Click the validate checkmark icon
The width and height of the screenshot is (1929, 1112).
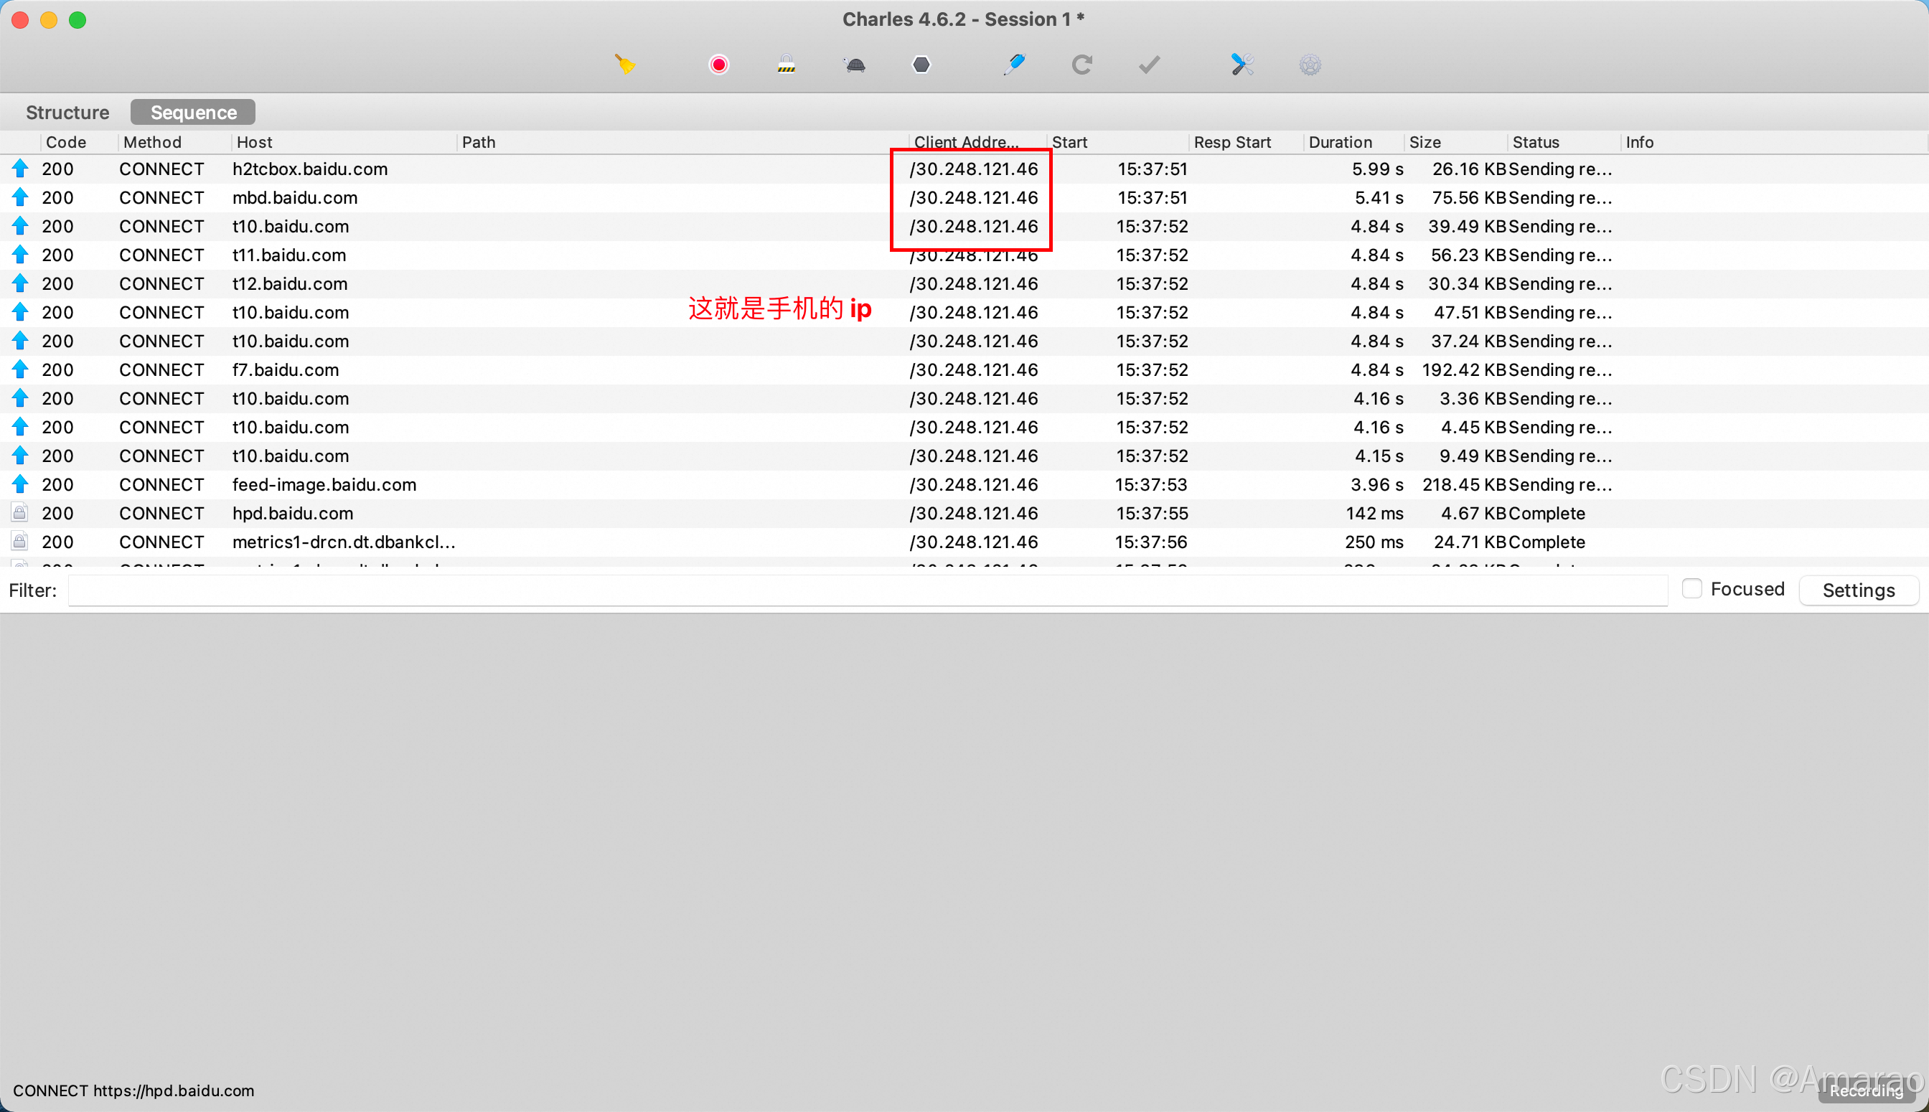tap(1149, 65)
